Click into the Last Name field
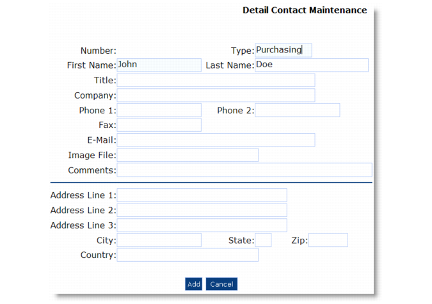The width and height of the screenshot is (432, 304). click(312, 65)
